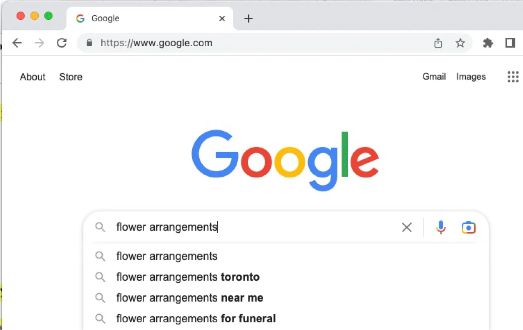Navigate back with the back arrow
The image size is (523, 330).
[17, 43]
